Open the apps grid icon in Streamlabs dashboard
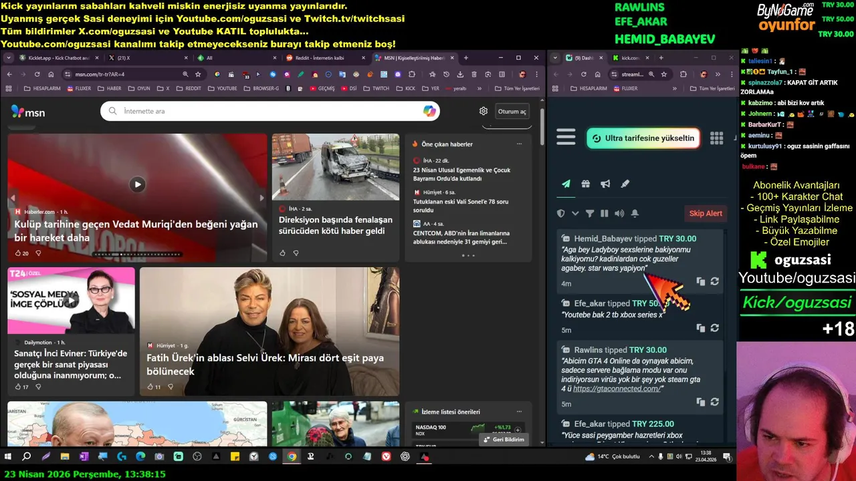The width and height of the screenshot is (856, 481). coord(716,138)
